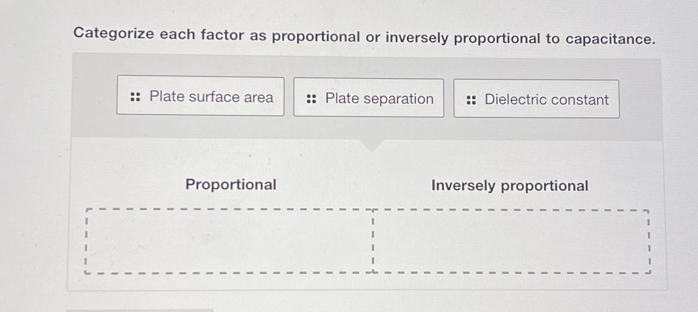The height and width of the screenshot is (312, 698).
Task: Select the Plate surface area chip
Action: [200, 96]
